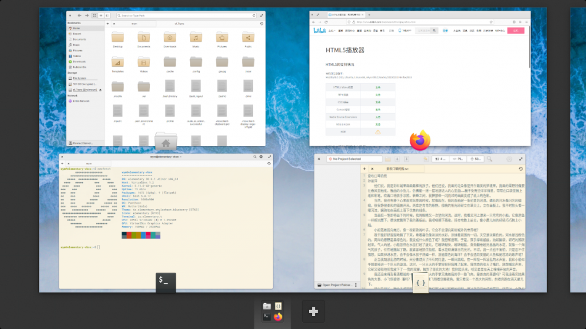586x329 pixels.
Task: Click the search magnifier in Code's toolbar
Action: click(490, 159)
